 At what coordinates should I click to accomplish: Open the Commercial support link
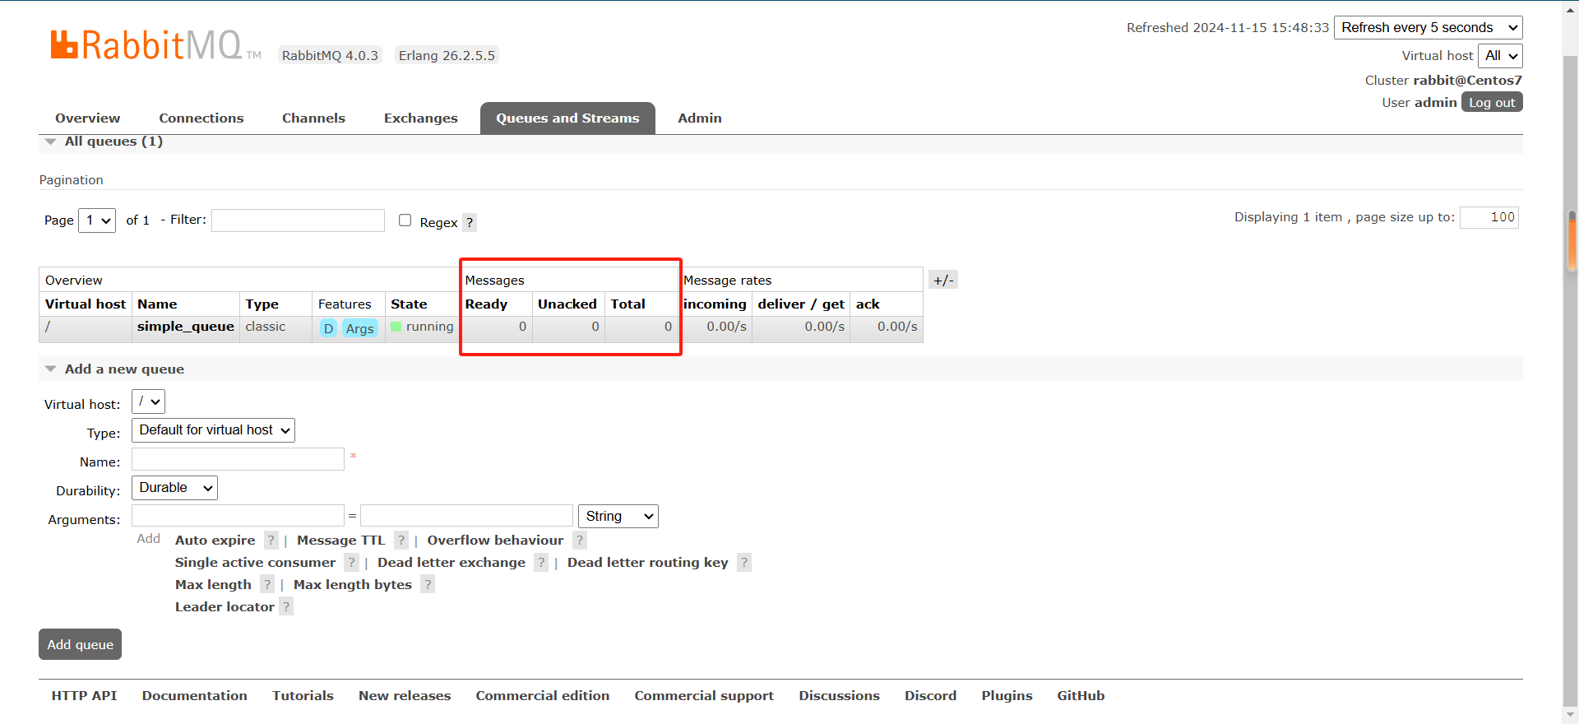click(704, 696)
